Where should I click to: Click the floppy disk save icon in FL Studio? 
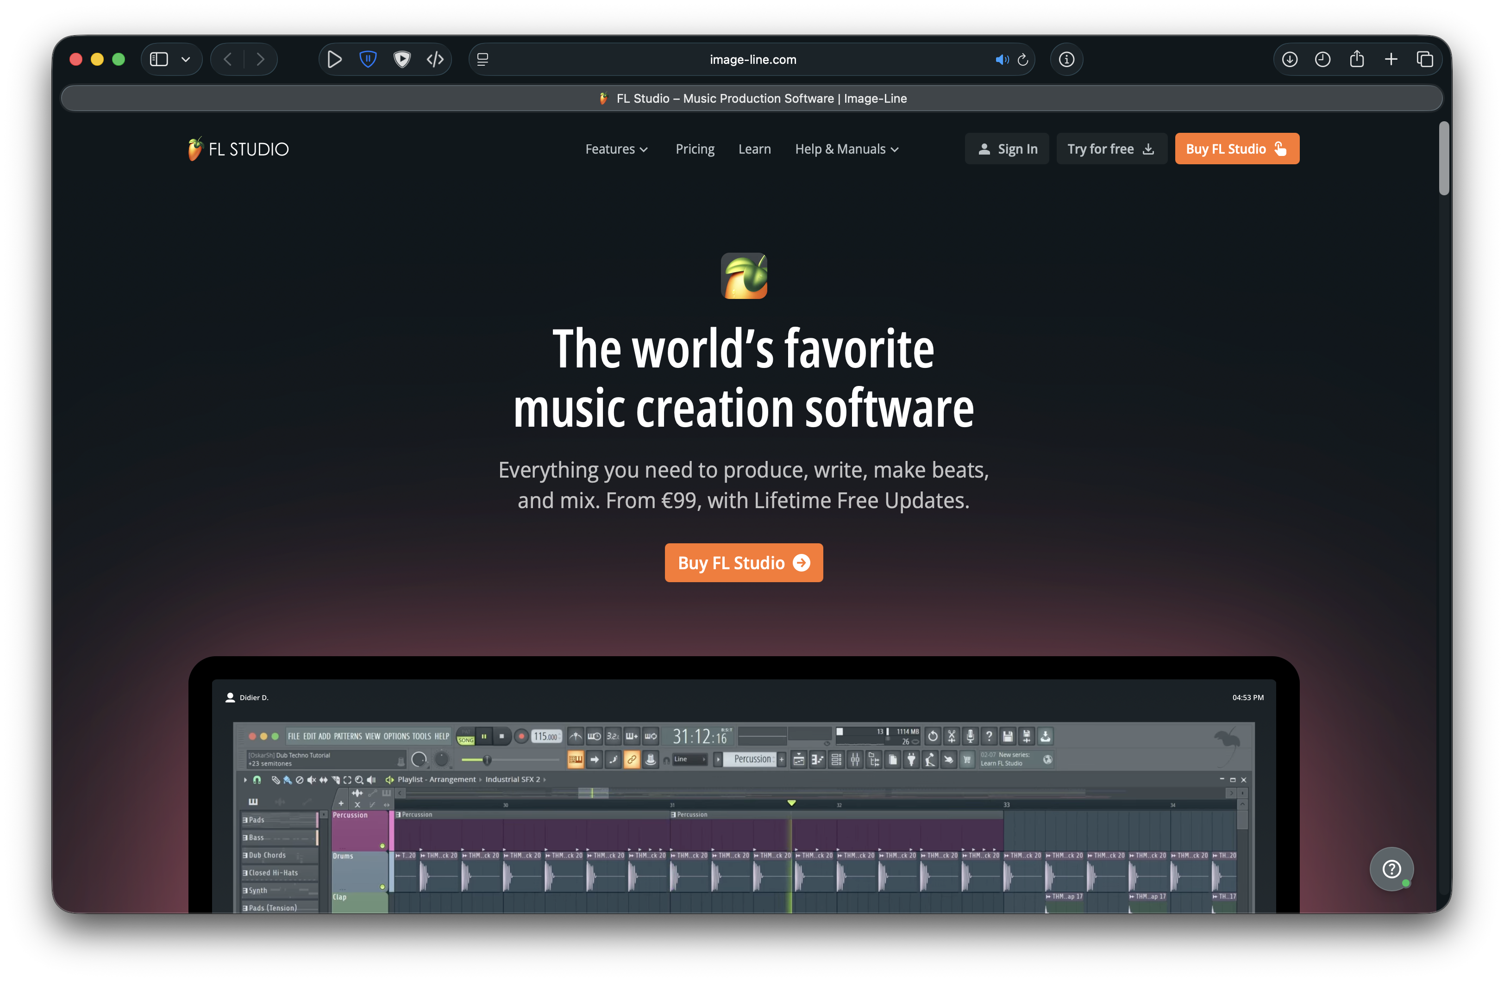pyautogui.click(x=1008, y=736)
